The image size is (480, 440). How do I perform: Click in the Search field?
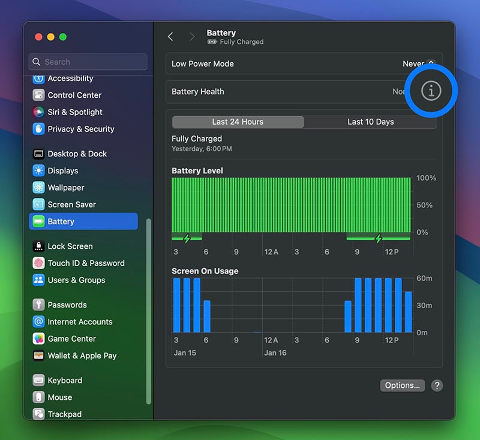(88, 62)
